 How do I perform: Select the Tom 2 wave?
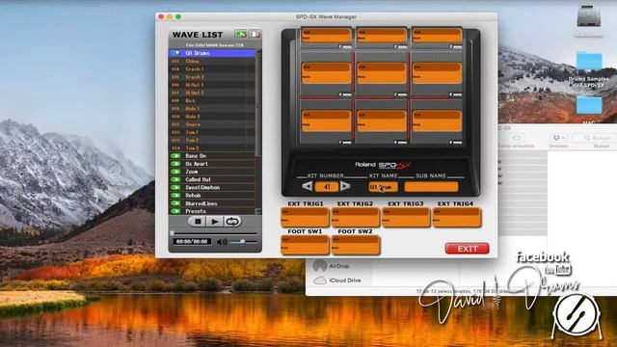(x=212, y=140)
